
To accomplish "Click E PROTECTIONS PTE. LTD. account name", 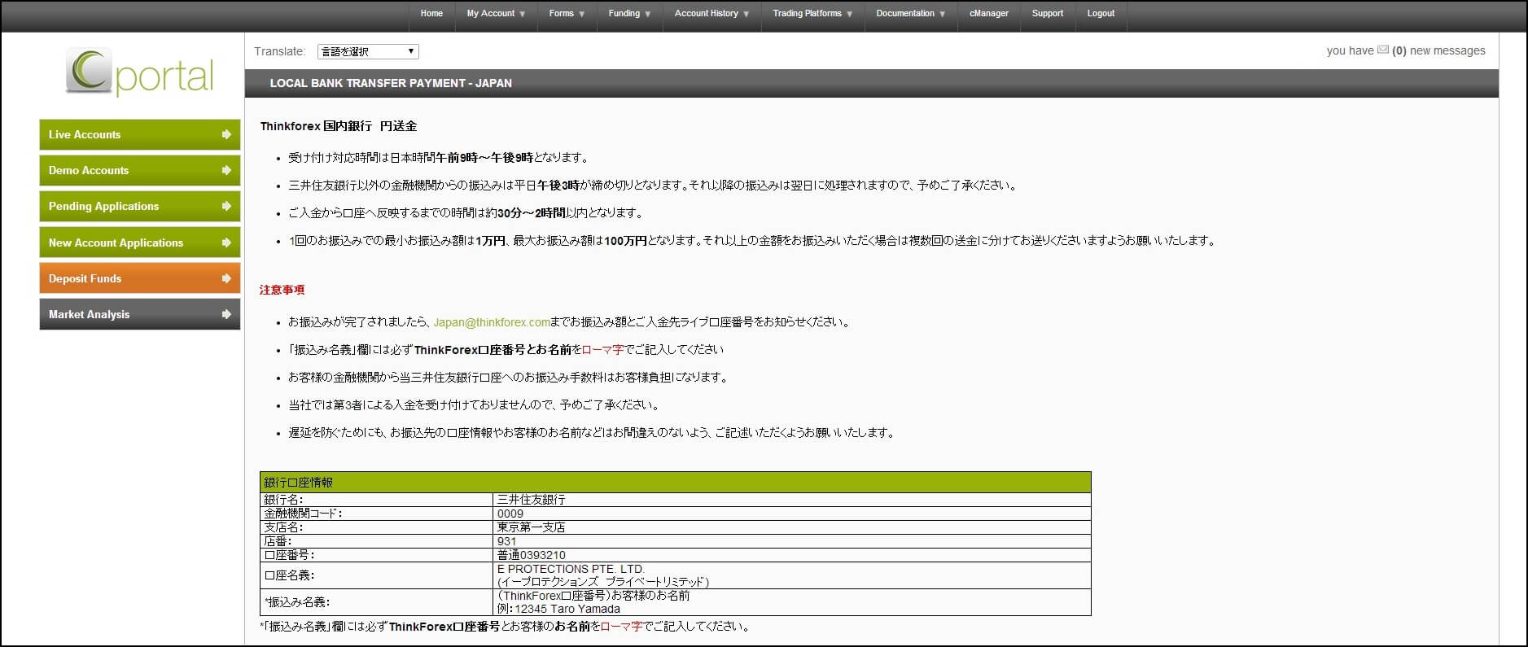I will click(x=571, y=569).
